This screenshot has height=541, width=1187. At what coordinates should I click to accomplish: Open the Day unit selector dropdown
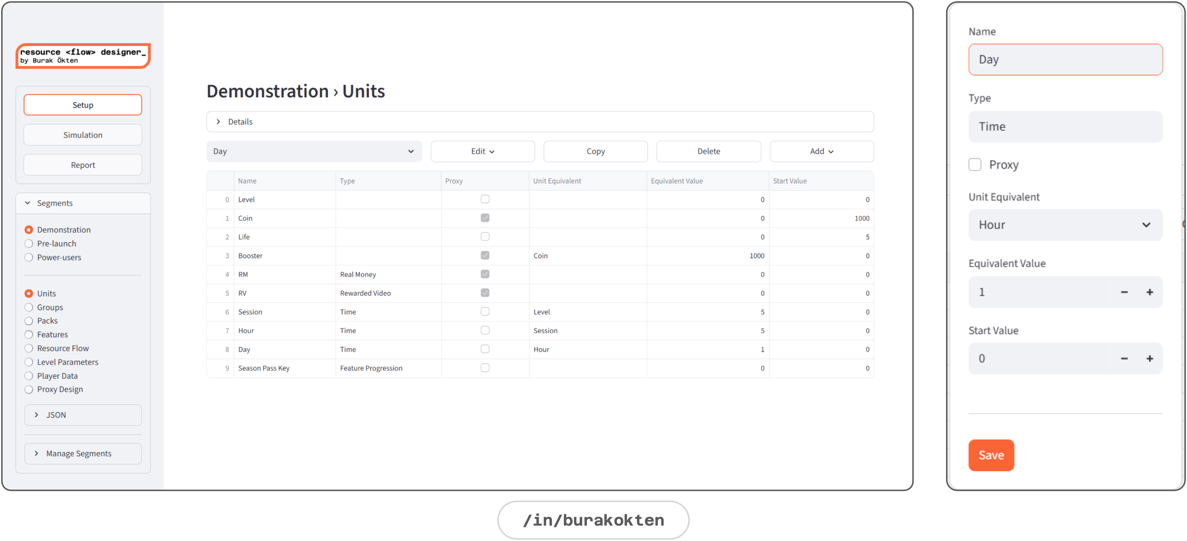[314, 151]
